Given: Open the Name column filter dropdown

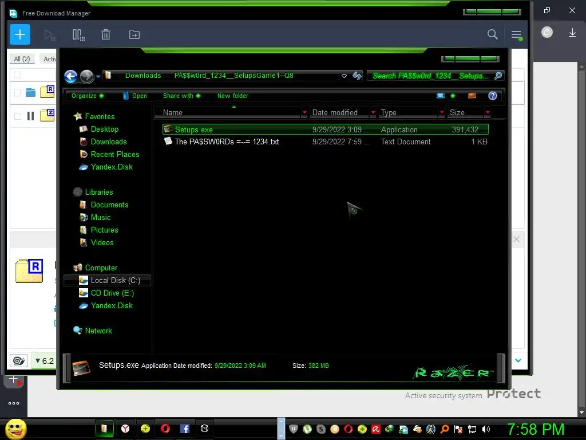Looking at the screenshot, I should click(x=304, y=113).
